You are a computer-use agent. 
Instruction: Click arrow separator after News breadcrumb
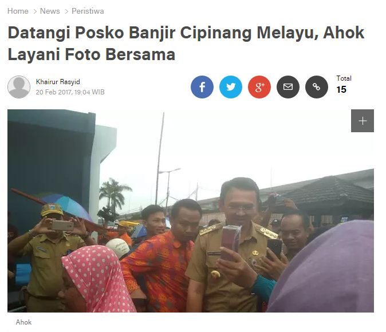(x=66, y=11)
